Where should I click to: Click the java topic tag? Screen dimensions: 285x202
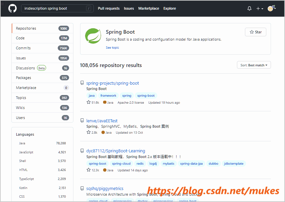(x=91, y=96)
